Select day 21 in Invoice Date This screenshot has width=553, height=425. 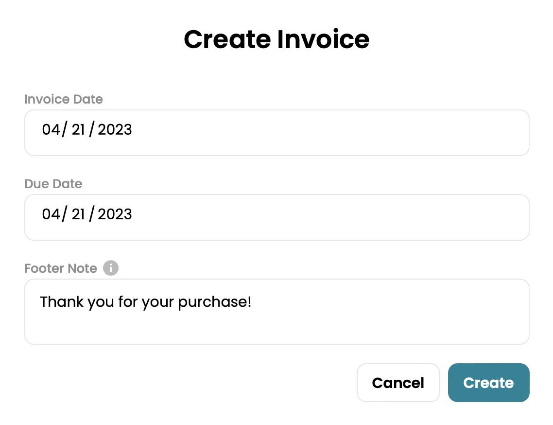[78, 129]
